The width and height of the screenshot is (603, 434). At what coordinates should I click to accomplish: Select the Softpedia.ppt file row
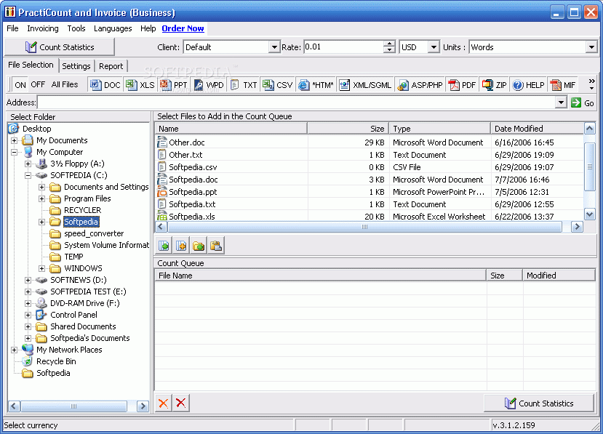click(x=370, y=192)
